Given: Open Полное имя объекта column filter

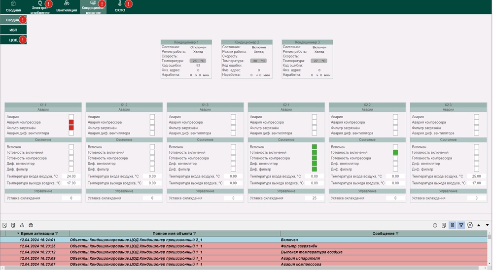Looking at the screenshot, I should [x=195, y=234].
